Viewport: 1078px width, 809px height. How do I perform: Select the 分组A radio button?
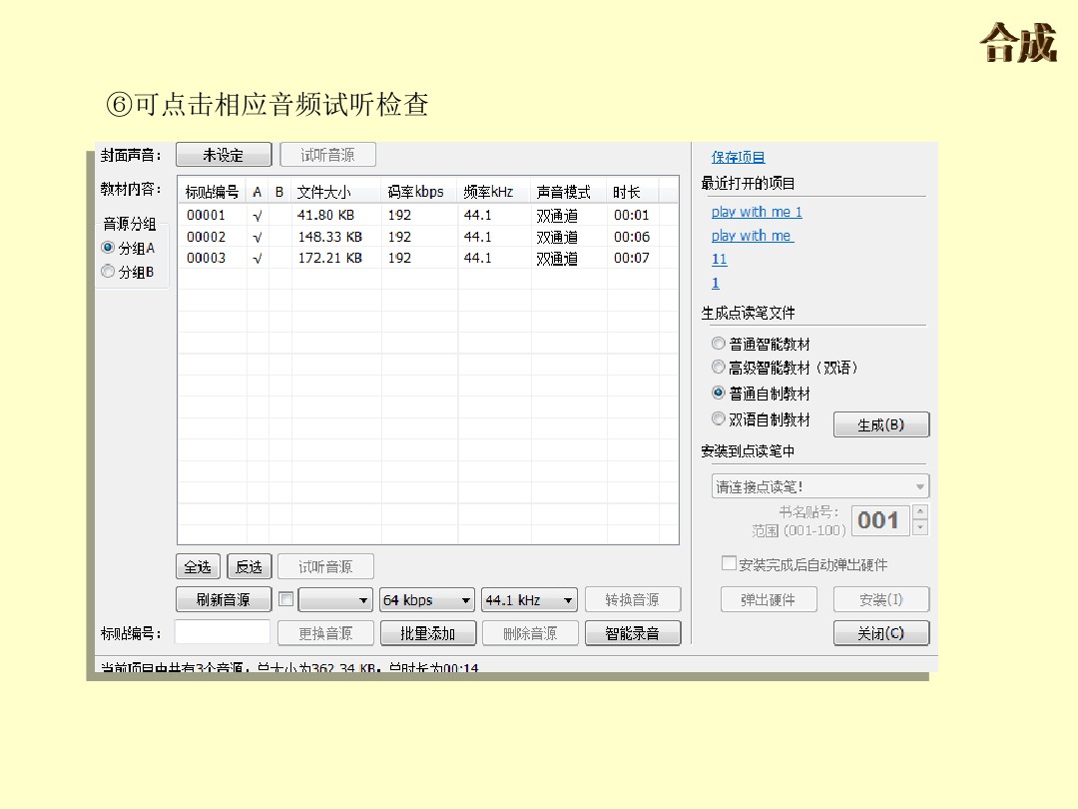(x=109, y=248)
